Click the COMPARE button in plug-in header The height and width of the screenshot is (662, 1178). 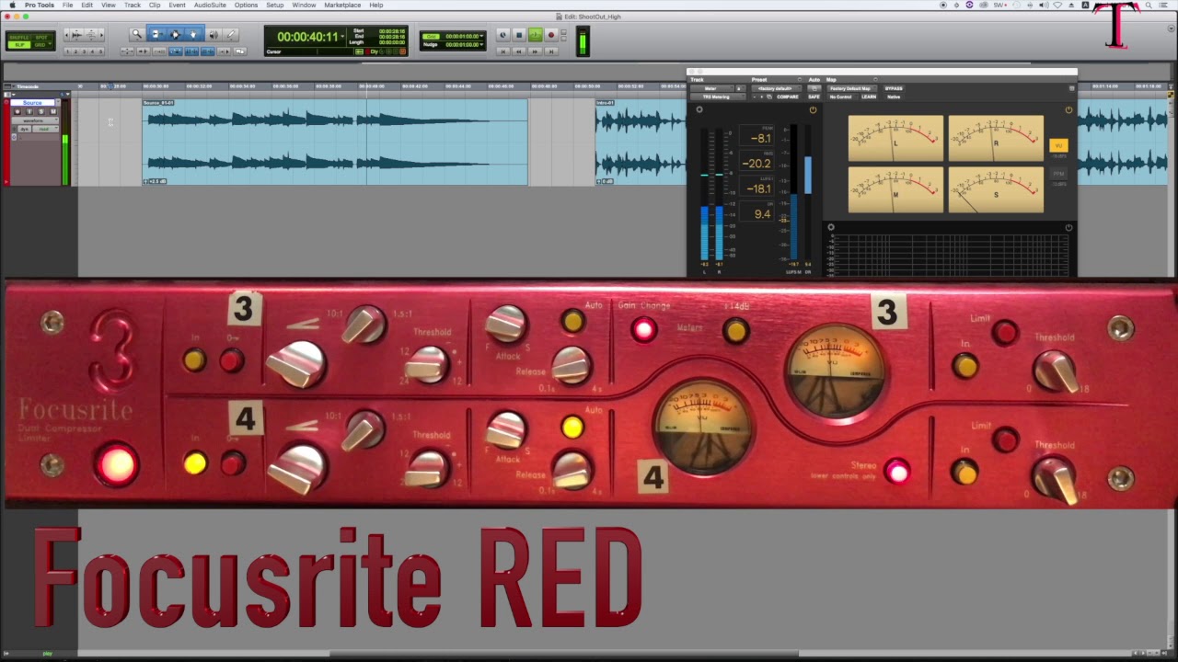click(x=788, y=97)
